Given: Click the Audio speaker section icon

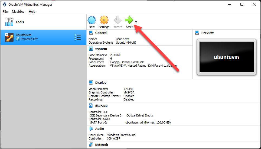Looking at the screenshot, I should click(x=91, y=129).
